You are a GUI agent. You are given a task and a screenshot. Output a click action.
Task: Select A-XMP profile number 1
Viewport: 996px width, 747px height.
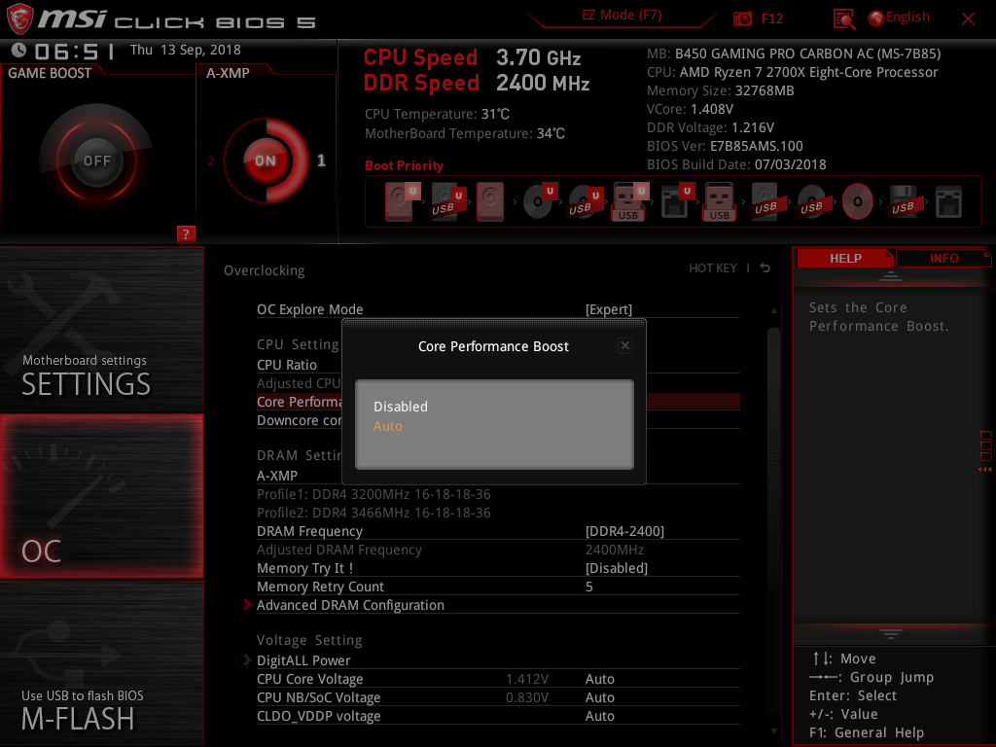tap(321, 160)
